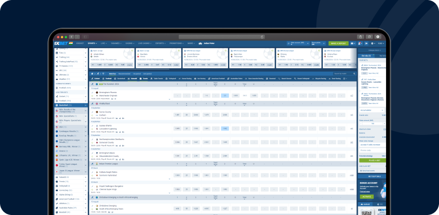Open the SPORTS navigation menu
The height and width of the screenshot is (215, 439).
[92, 43]
